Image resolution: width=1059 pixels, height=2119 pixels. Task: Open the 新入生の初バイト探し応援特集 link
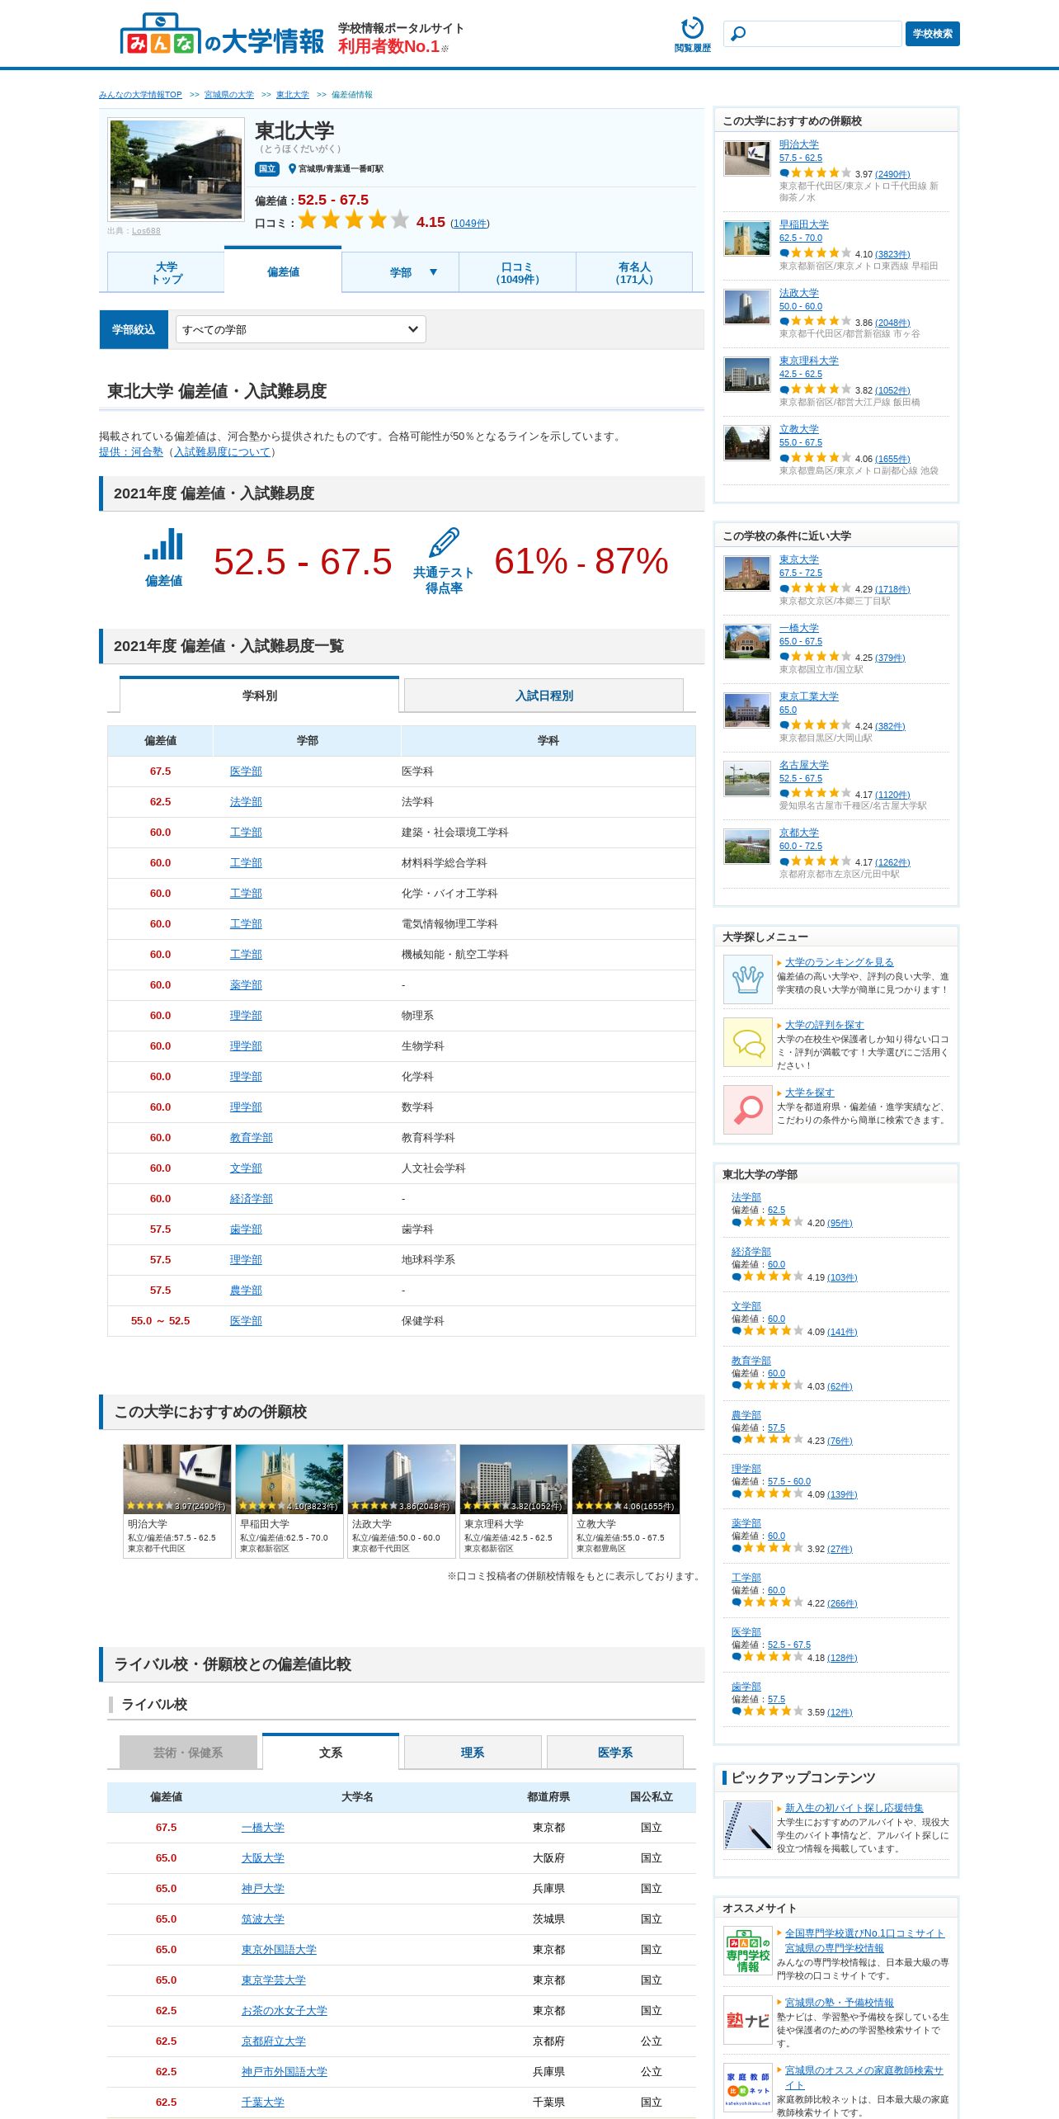pyautogui.click(x=854, y=1808)
